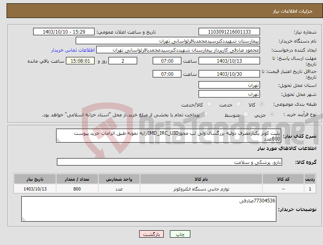Click the شماره نیاز field 1103091216001133
The image size is (323, 245).
coord(229,32)
